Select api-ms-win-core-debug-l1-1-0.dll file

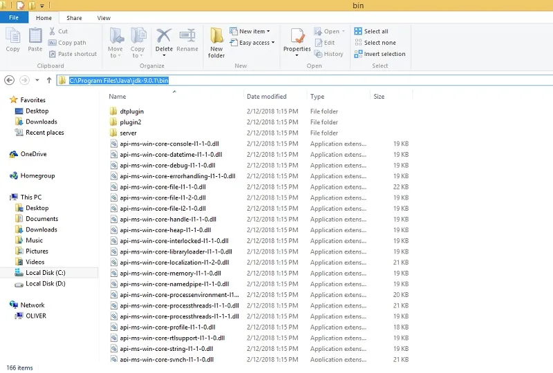(162, 165)
